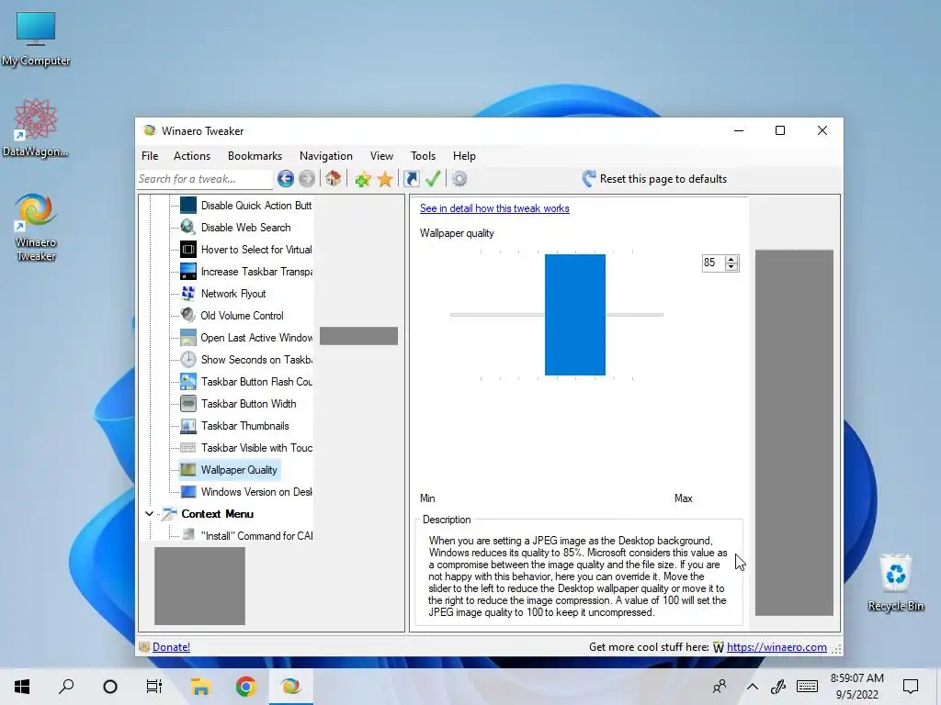
Task: Open the Windows Start button
Action: 22,687
